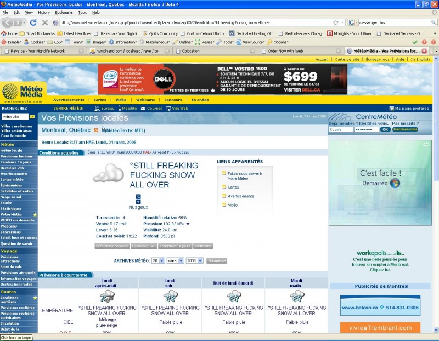
Task: Open the Cookies dropdown in developer toolbar
Action: point(35,42)
